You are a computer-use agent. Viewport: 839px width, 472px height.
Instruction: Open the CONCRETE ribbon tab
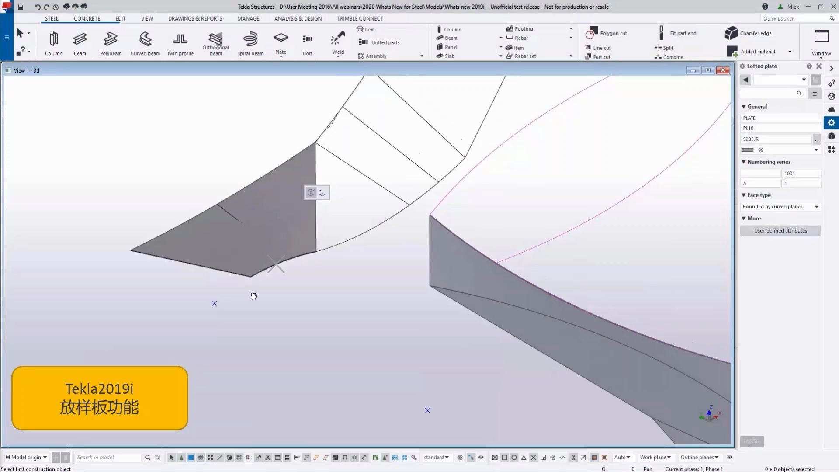coord(87,18)
